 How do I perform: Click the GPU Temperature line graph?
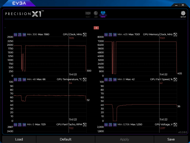(50, 101)
